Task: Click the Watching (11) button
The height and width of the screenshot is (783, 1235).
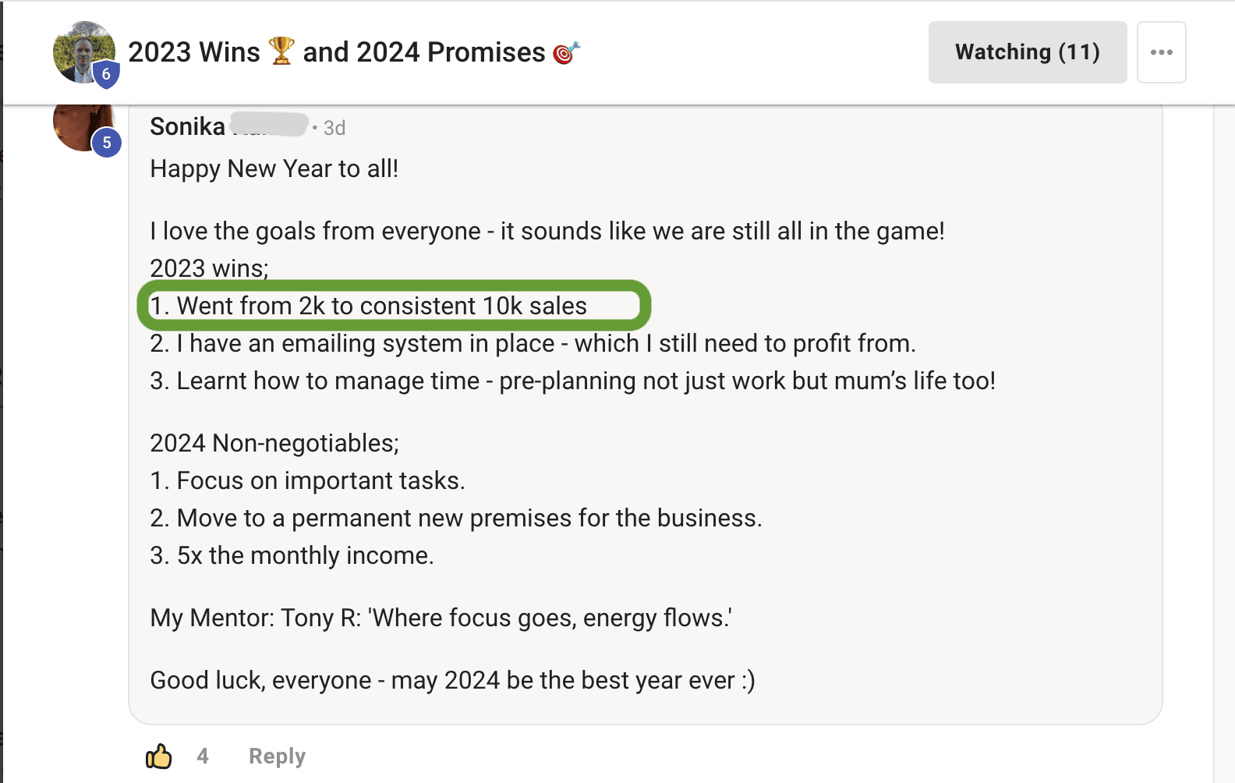Action: tap(1027, 52)
